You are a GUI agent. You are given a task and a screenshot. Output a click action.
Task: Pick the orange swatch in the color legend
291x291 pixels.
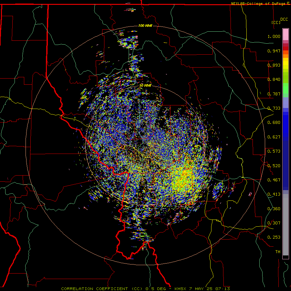pyautogui.click(x=286, y=56)
